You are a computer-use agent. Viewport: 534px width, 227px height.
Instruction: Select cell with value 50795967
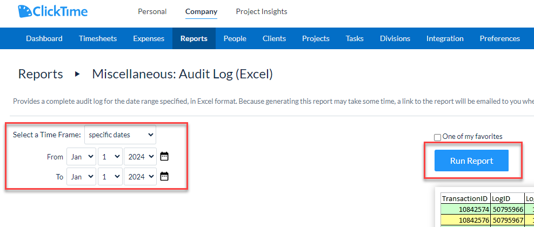pyautogui.click(x=507, y=219)
